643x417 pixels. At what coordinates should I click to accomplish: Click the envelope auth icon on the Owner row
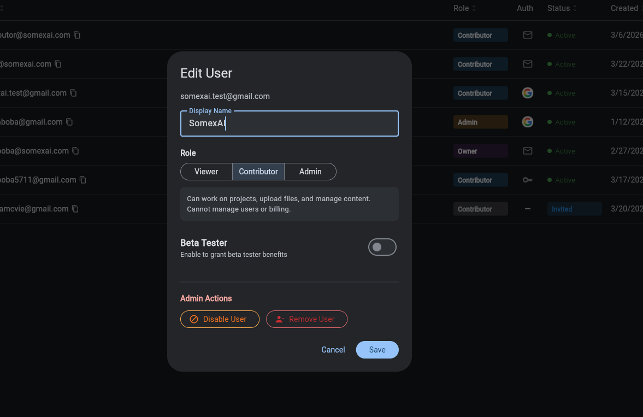pos(527,151)
